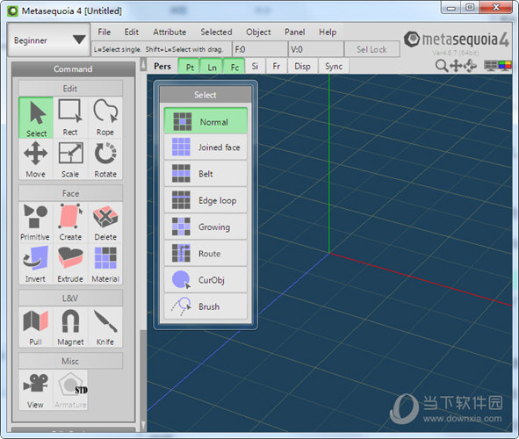Choose the Create face tool
The image size is (519, 439).
click(x=70, y=222)
